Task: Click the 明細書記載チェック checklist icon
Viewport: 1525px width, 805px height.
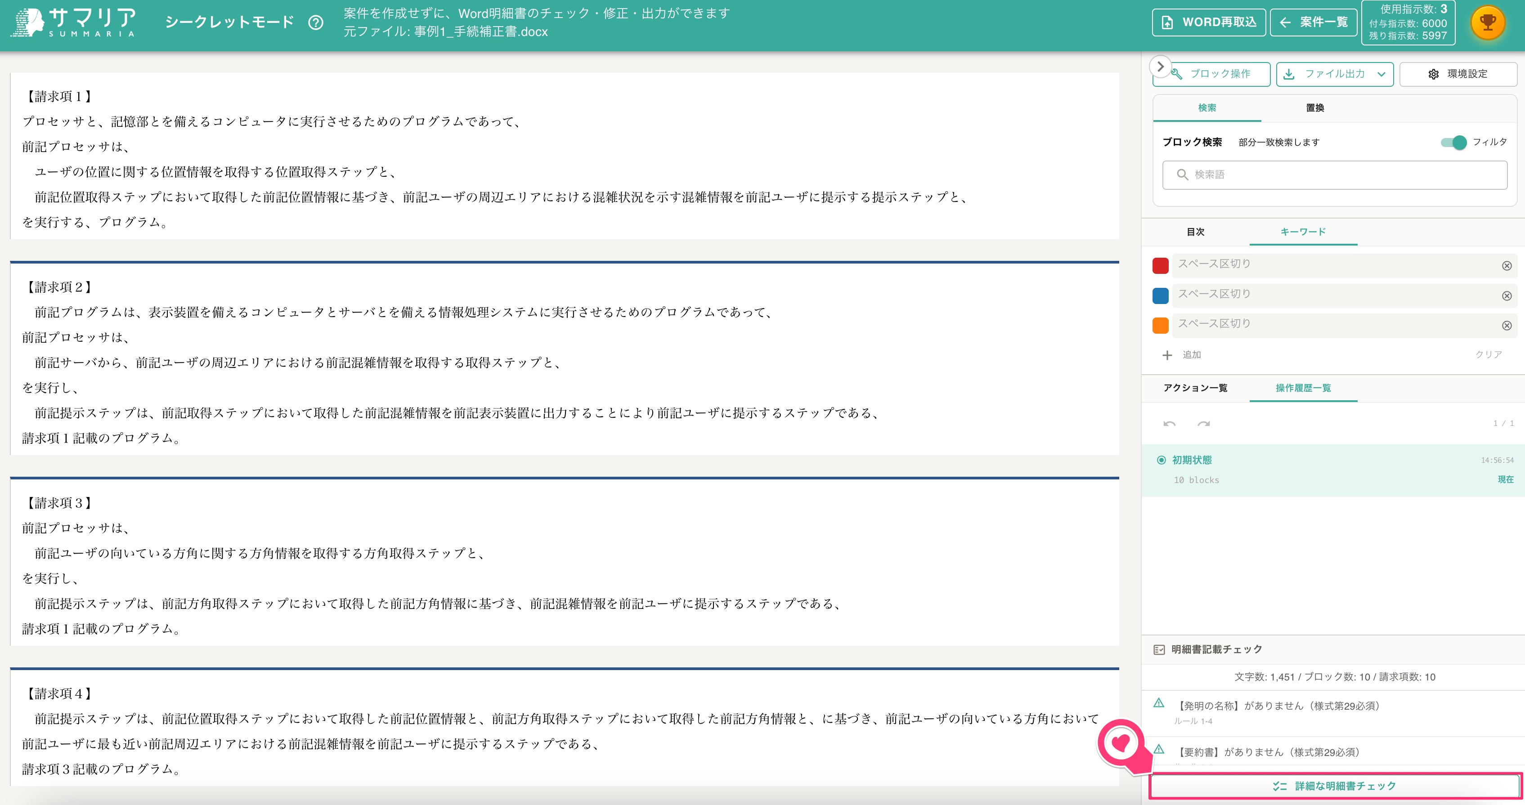Action: [x=1159, y=650]
